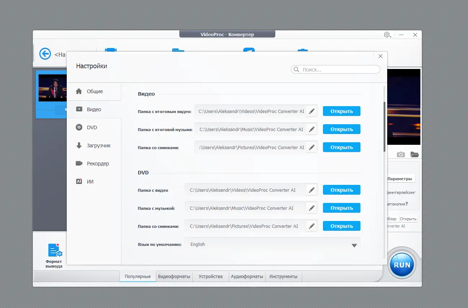Edit the DVD Папка с музыкой path

click(x=311, y=208)
